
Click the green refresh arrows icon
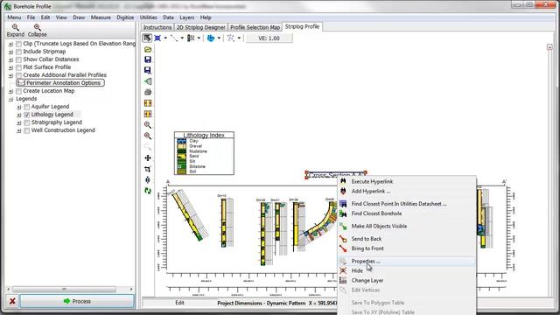148,191
